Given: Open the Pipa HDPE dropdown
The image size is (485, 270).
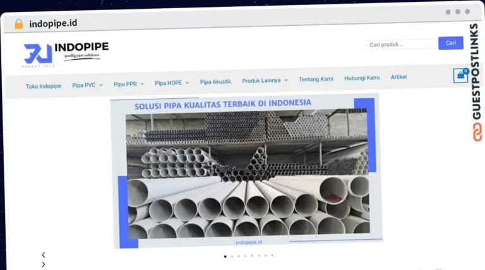Looking at the screenshot, I should (x=172, y=83).
